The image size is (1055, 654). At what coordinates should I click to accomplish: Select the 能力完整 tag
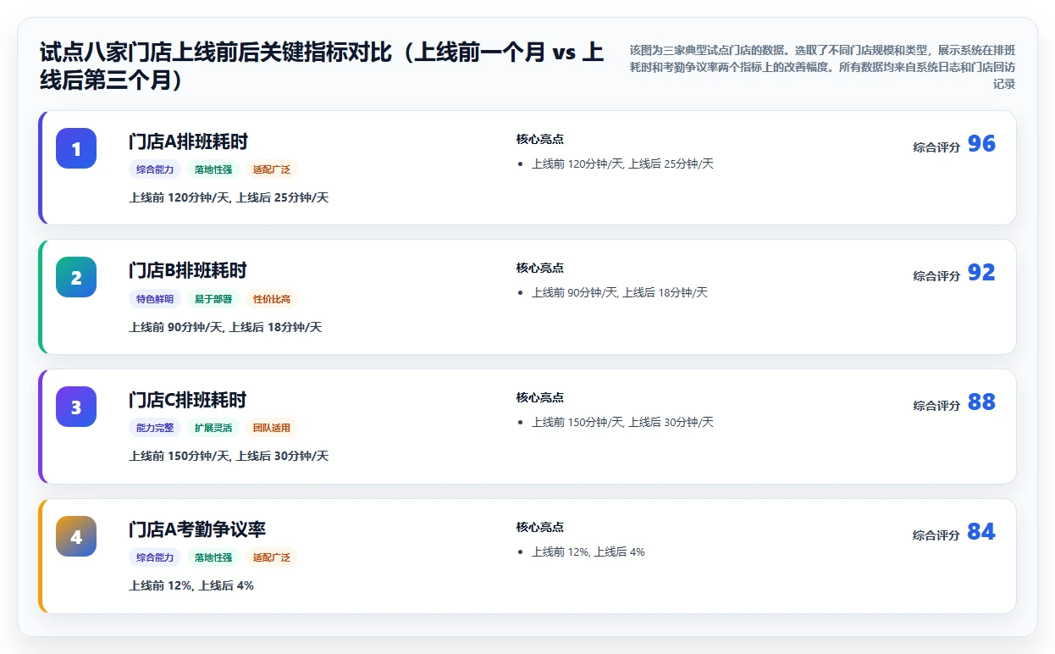(x=155, y=428)
